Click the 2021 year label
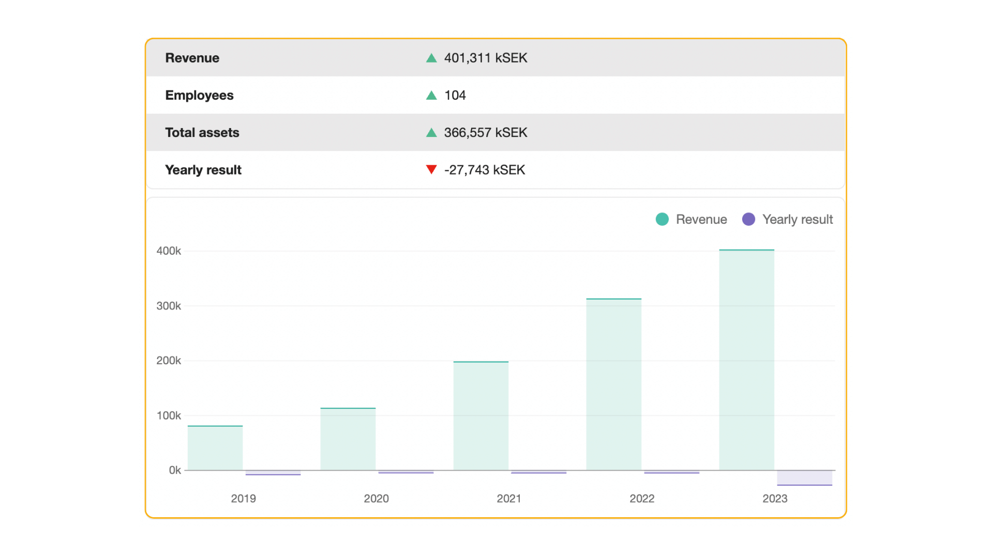 point(509,499)
